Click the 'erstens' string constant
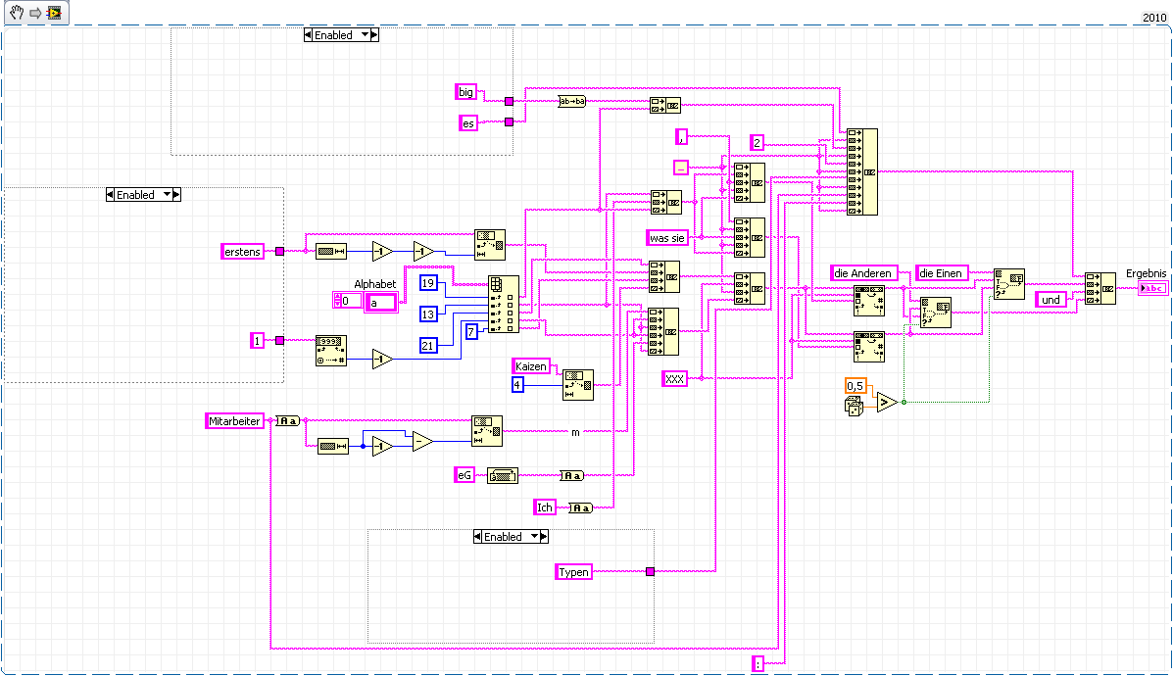1173x676 pixels. click(x=242, y=252)
